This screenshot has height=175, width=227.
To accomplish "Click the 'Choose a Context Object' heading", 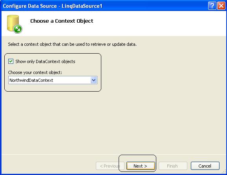I will click(x=62, y=21).
